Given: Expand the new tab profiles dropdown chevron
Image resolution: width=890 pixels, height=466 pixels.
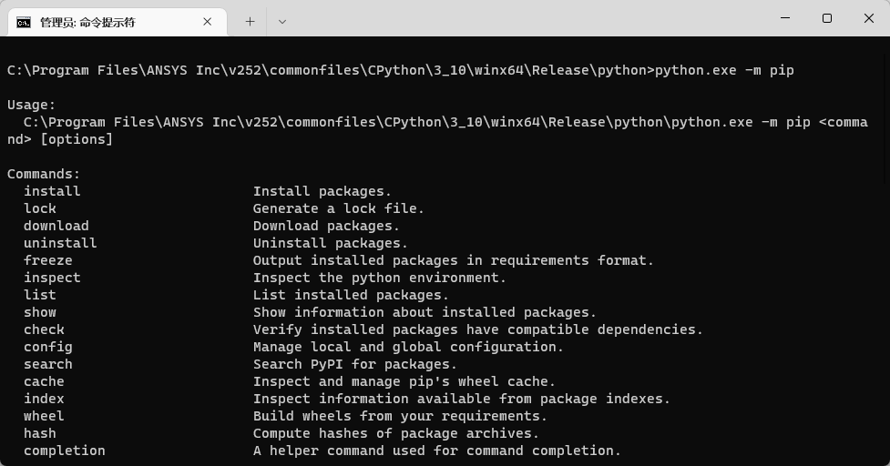Looking at the screenshot, I should coord(282,22).
